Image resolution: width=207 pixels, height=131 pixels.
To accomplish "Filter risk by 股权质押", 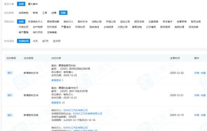I will point(165,27).
